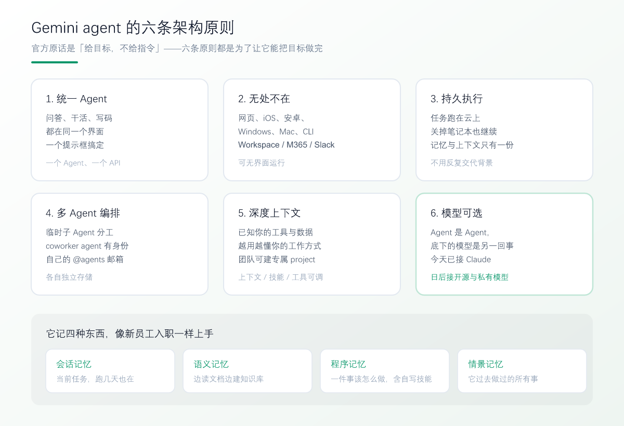Click the description '边读文档边建知识库'
Viewport: 624px width, 426px height.
pos(229,379)
